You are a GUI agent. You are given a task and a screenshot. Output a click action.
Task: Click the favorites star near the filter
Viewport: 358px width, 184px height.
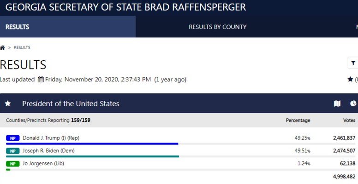tap(350, 79)
